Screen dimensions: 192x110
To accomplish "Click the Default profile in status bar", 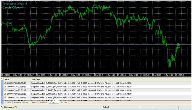I will (106, 107).
